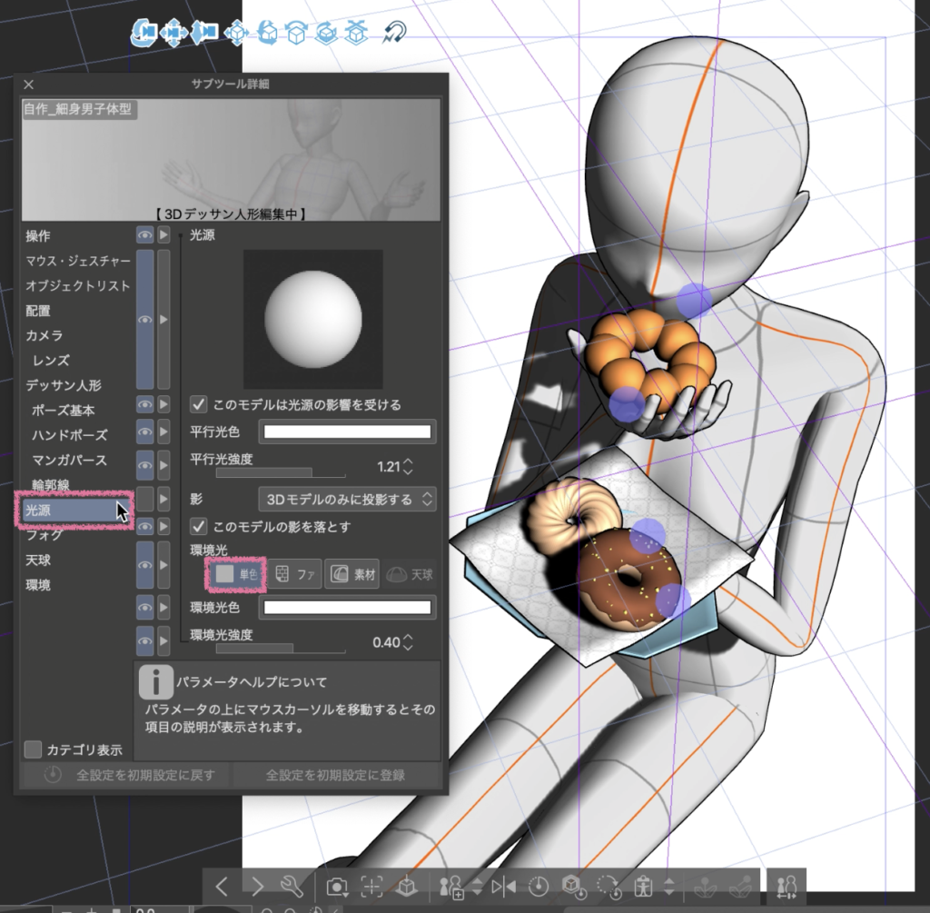Click the 平行光色 white color swatch
The width and height of the screenshot is (930, 913).
click(x=347, y=431)
